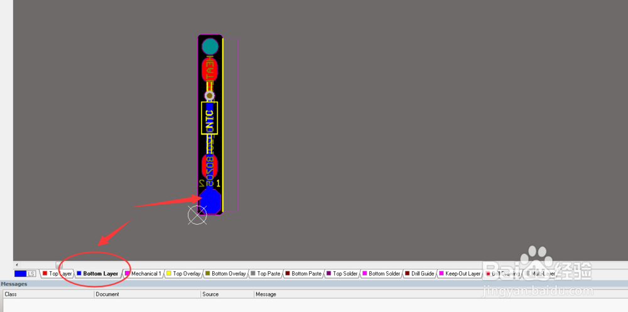Screen dimensions: 628x312
Task: Select the Bottom Overlay layer tab
Action: pyautogui.click(x=225, y=274)
